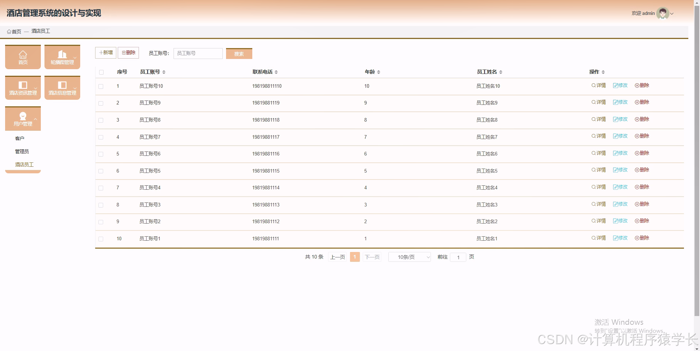Check the box for 员工账号5
Image resolution: width=700 pixels, height=351 pixels.
(x=101, y=171)
